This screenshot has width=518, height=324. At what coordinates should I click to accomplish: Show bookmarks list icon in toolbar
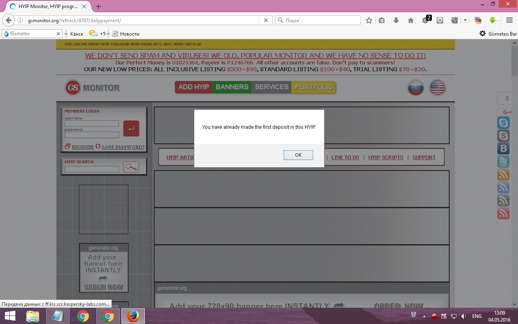(382, 20)
